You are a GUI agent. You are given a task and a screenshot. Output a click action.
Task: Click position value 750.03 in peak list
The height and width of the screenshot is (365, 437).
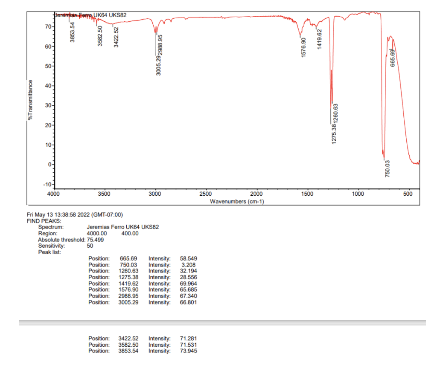tap(128, 265)
